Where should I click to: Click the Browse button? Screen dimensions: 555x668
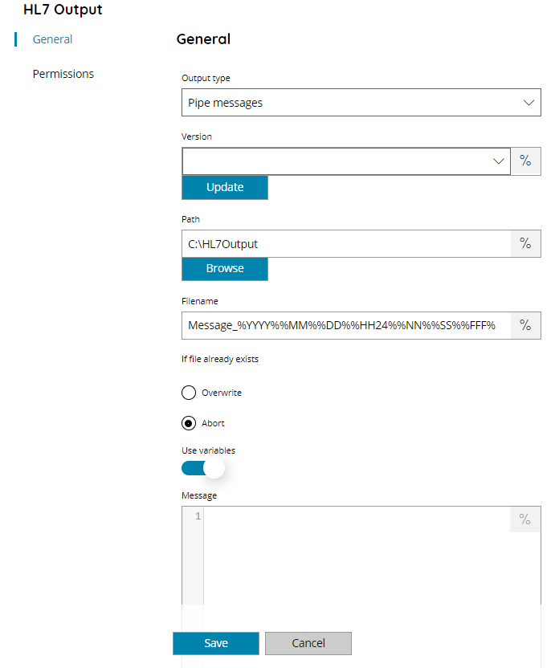(225, 268)
